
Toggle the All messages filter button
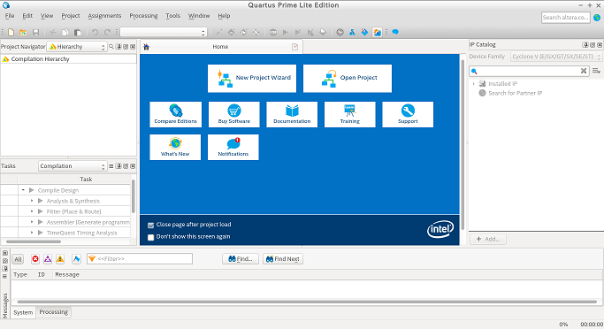(18, 259)
